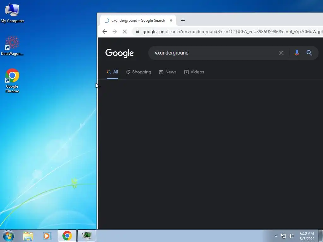The height and width of the screenshot is (242, 323).
Task: Open the volume control tray icon
Action: click(x=291, y=236)
